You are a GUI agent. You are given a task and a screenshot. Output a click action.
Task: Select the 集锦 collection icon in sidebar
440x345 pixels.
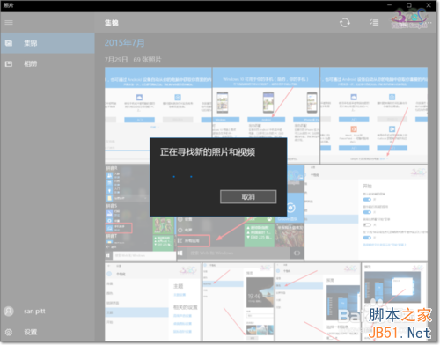coord(9,43)
